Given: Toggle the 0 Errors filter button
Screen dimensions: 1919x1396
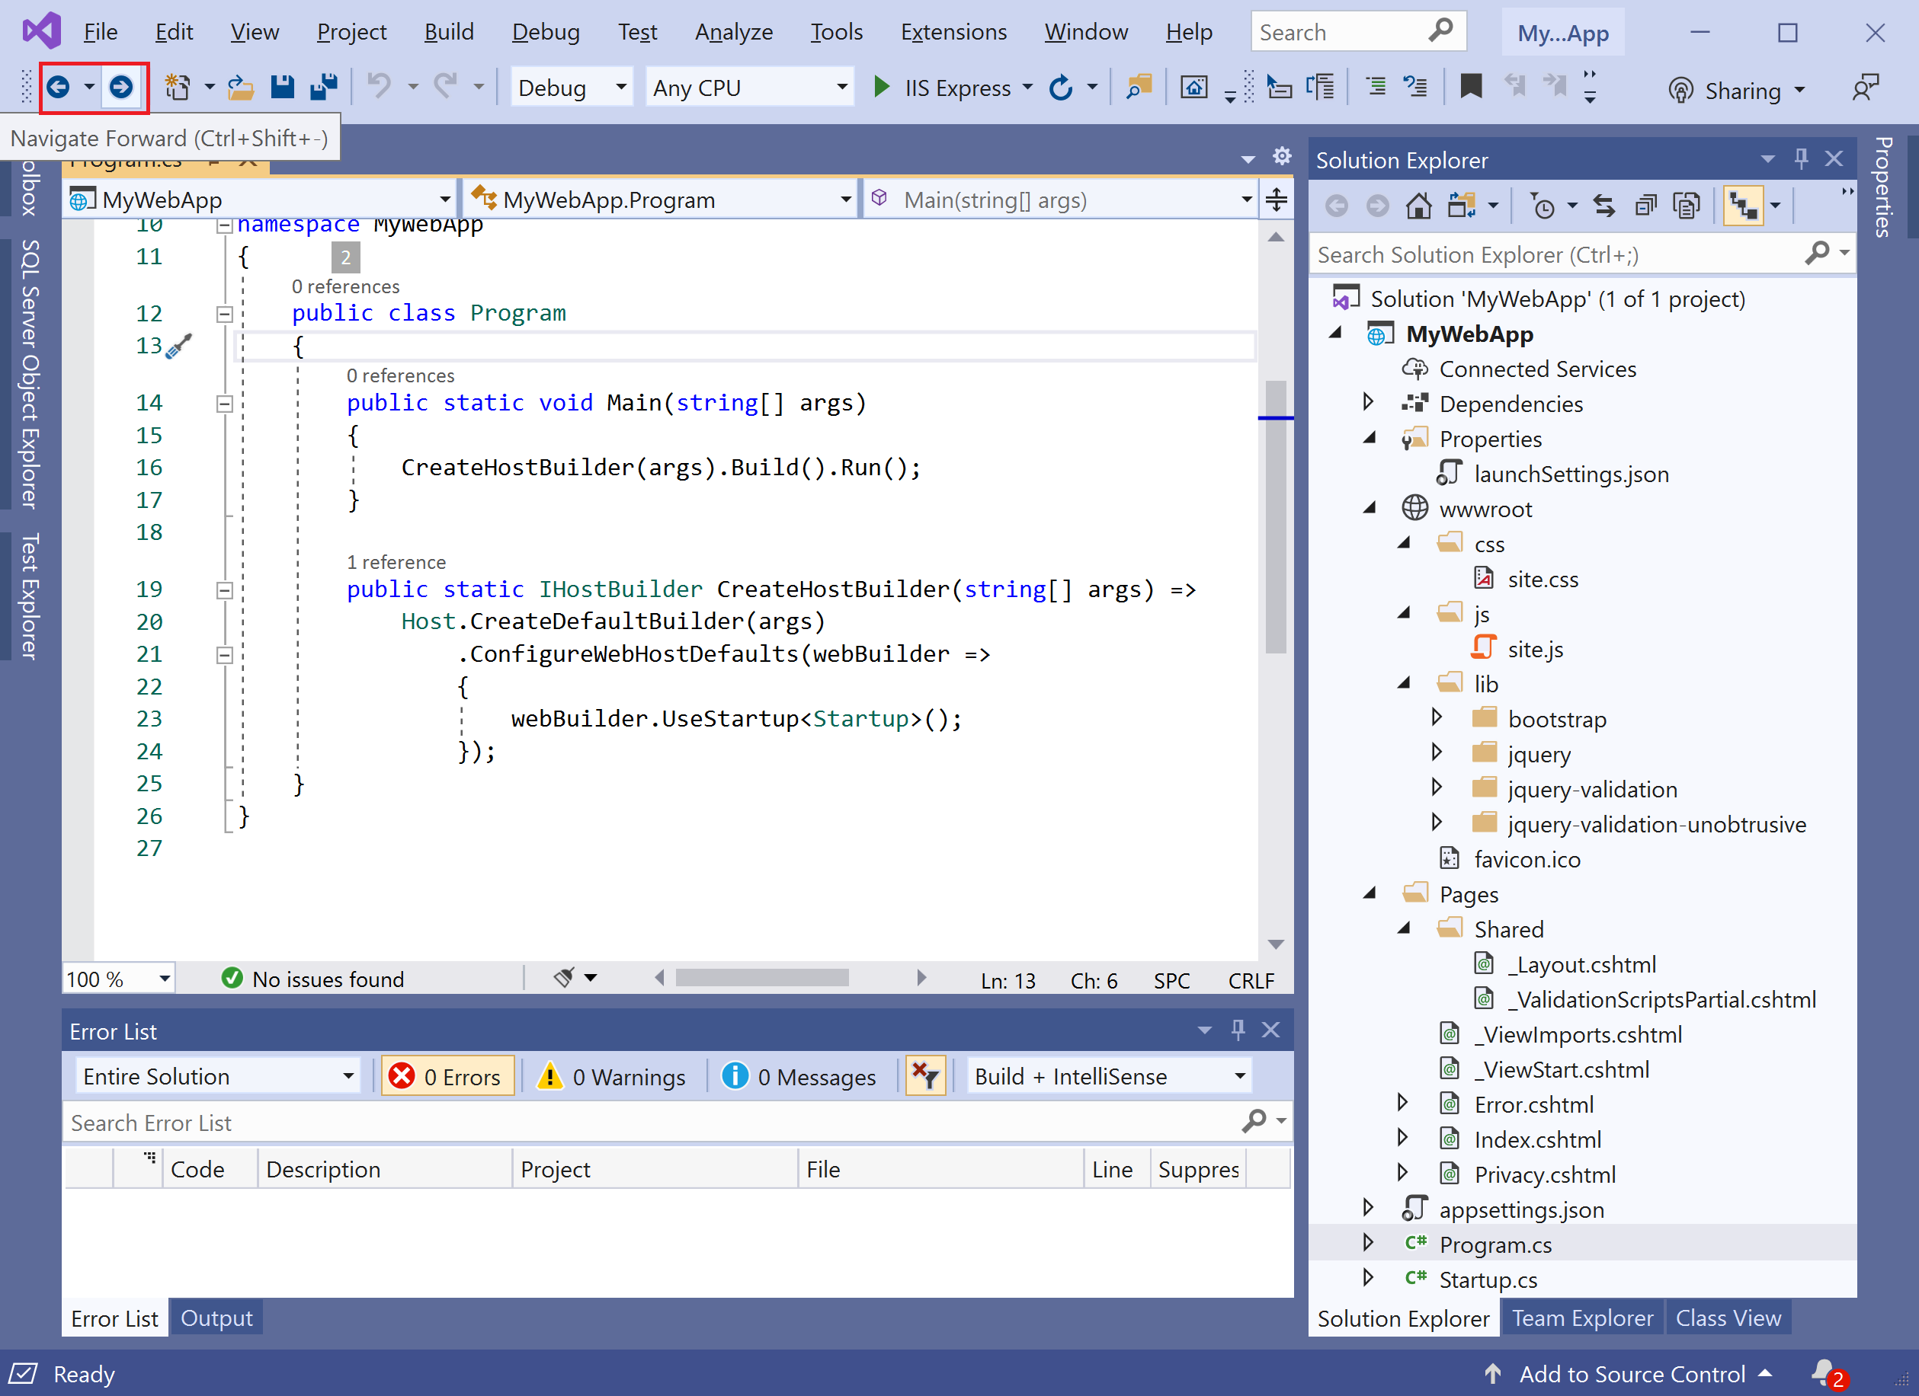Looking at the screenshot, I should pos(447,1076).
